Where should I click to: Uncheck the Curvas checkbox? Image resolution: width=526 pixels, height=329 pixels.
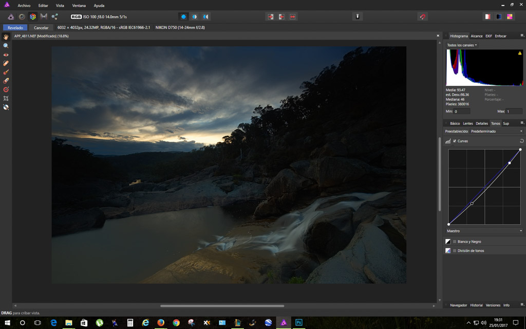tap(455, 141)
